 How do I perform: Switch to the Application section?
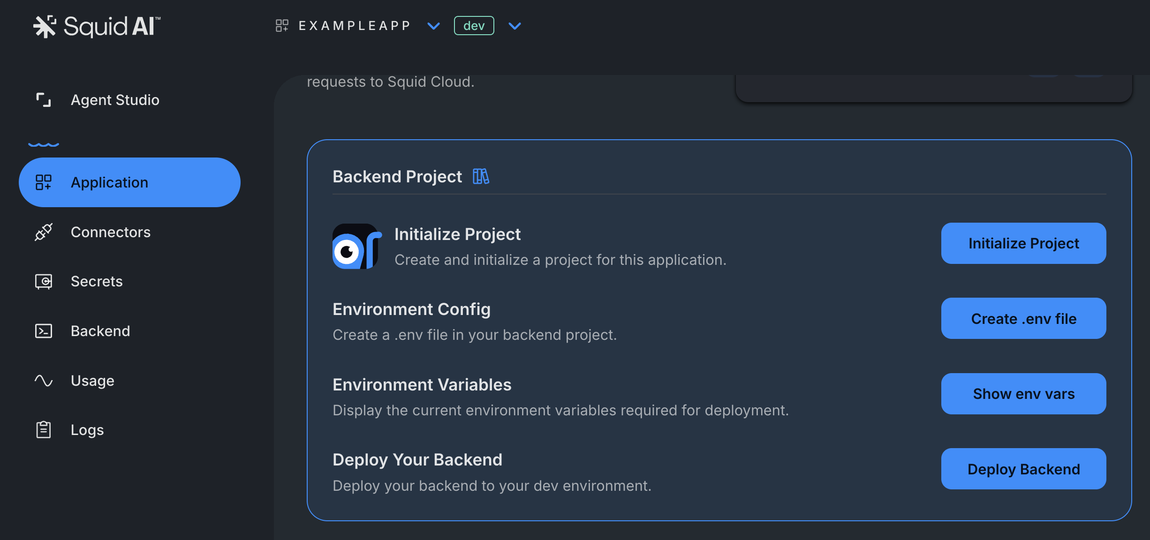click(x=109, y=182)
